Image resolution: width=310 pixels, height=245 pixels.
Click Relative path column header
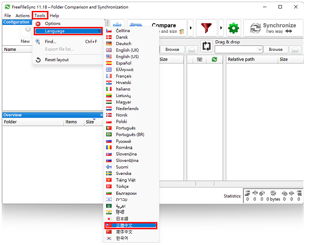tap(252, 59)
